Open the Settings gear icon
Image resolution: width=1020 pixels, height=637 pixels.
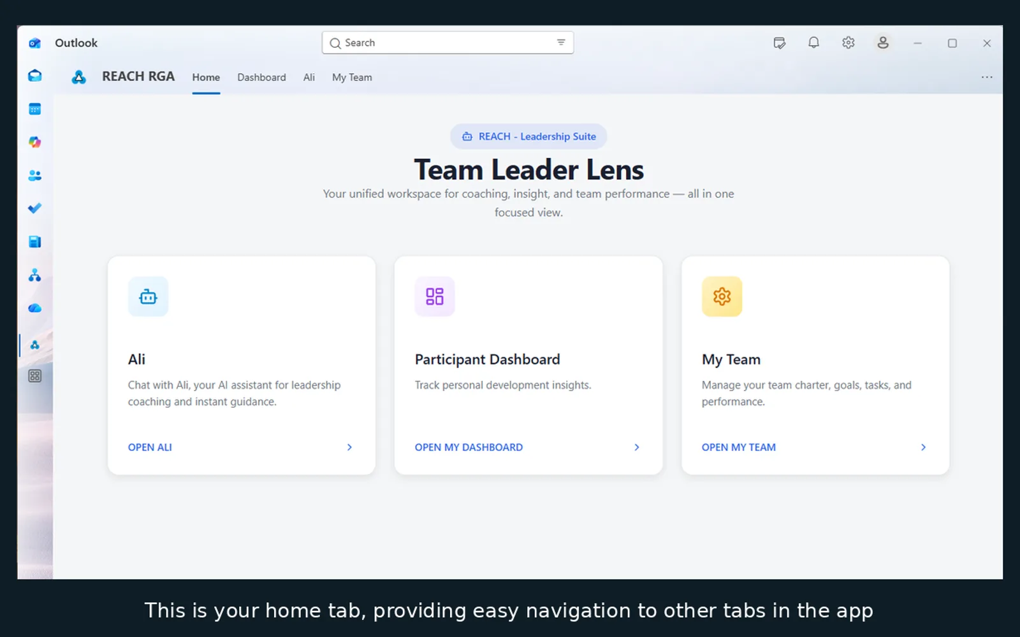point(848,43)
